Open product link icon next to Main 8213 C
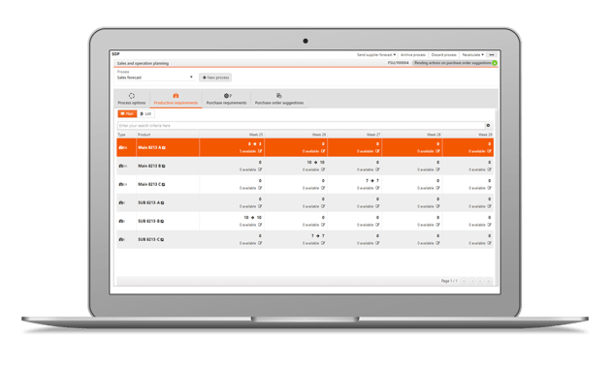This screenshot has width=610, height=367. pos(163,185)
